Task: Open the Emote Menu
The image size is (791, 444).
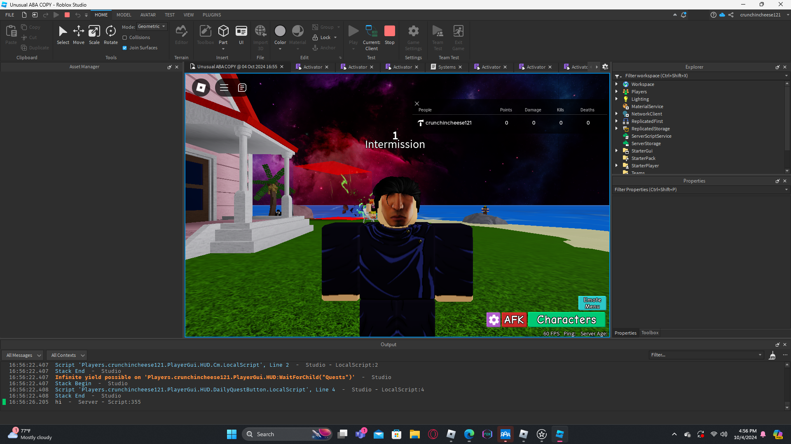Action: [592, 303]
